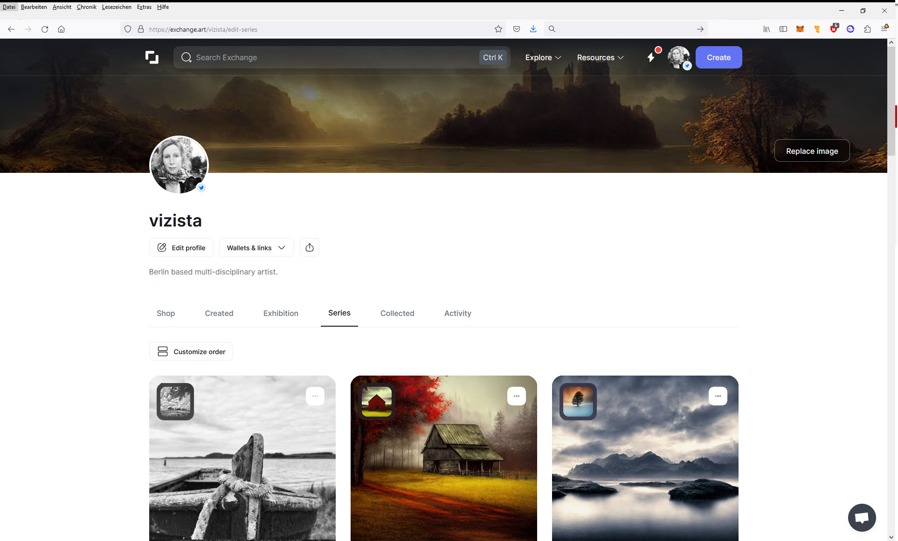Click the search arrow go button
The height and width of the screenshot is (541, 898).
[x=700, y=29]
